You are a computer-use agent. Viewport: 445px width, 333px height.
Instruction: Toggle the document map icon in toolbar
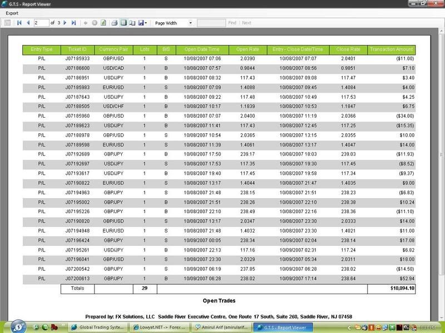pyautogui.click(x=7, y=23)
